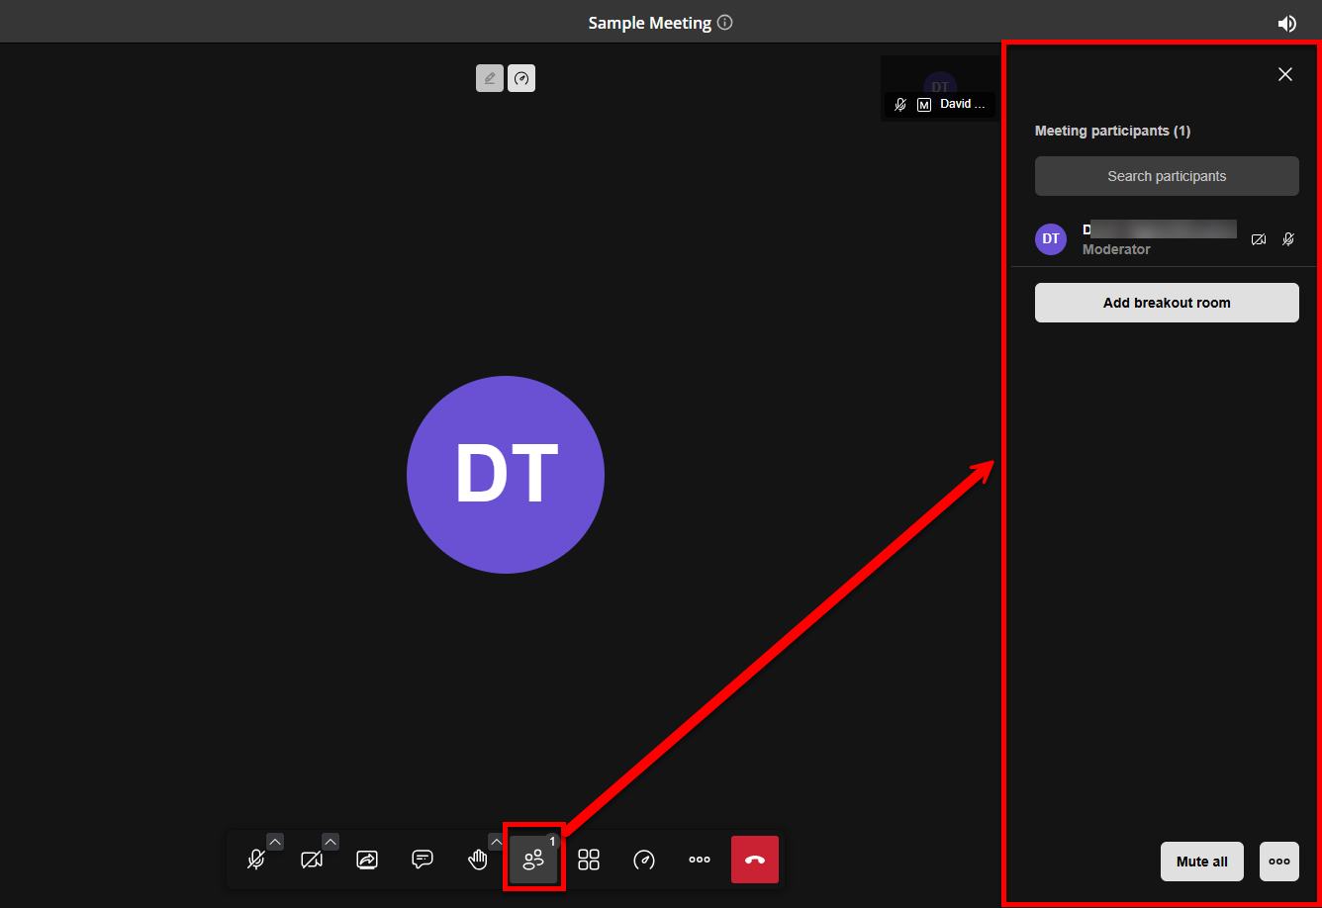Click the Search participants field
The width and height of the screenshot is (1322, 908).
coord(1167,176)
